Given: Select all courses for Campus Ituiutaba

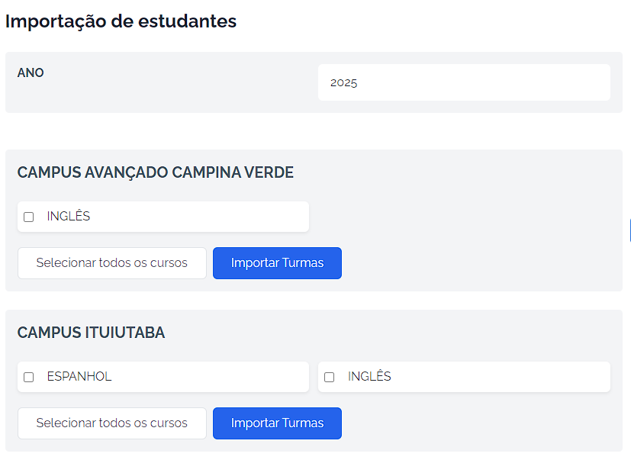Looking at the screenshot, I should point(111,423).
